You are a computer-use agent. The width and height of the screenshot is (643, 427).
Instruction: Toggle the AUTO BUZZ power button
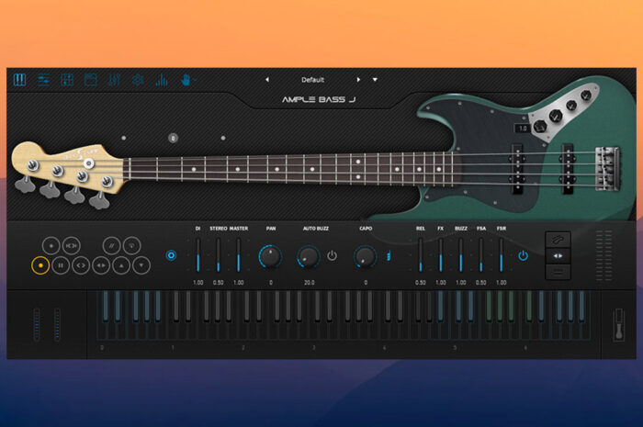(x=332, y=255)
